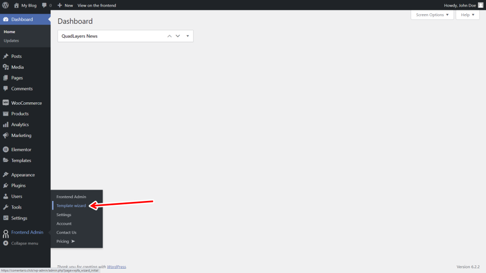Open the comments bubble in the top bar
The image size is (486, 273).
(45, 5)
